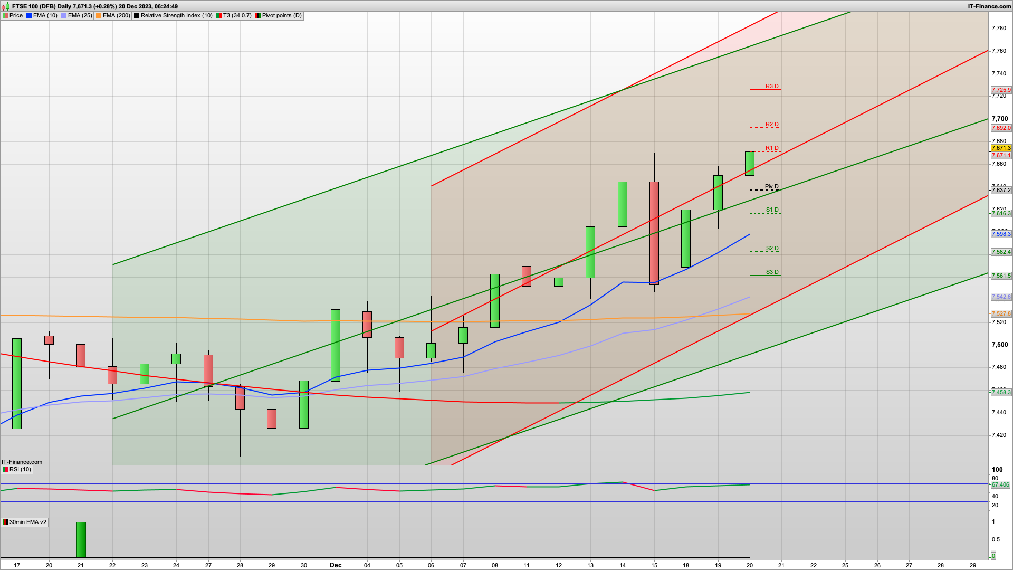Click the IT-Finance.com link at top right
Viewport: 1013px width, 570px height.
click(x=989, y=6)
